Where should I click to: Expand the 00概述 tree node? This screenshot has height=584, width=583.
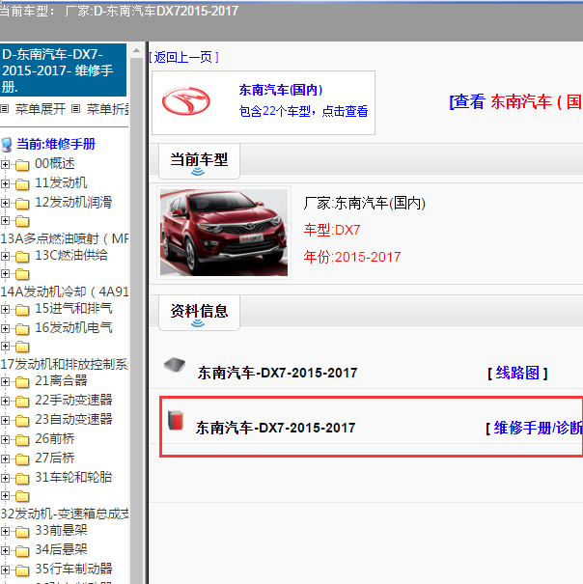[5, 164]
